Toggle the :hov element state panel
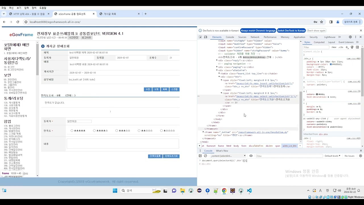This screenshot has height=205, width=364. coord(334,47)
